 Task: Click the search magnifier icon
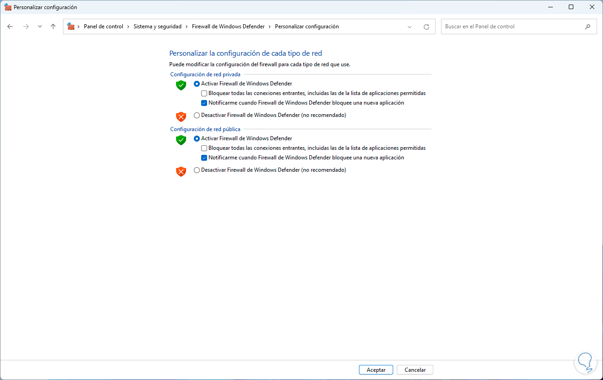tap(587, 26)
